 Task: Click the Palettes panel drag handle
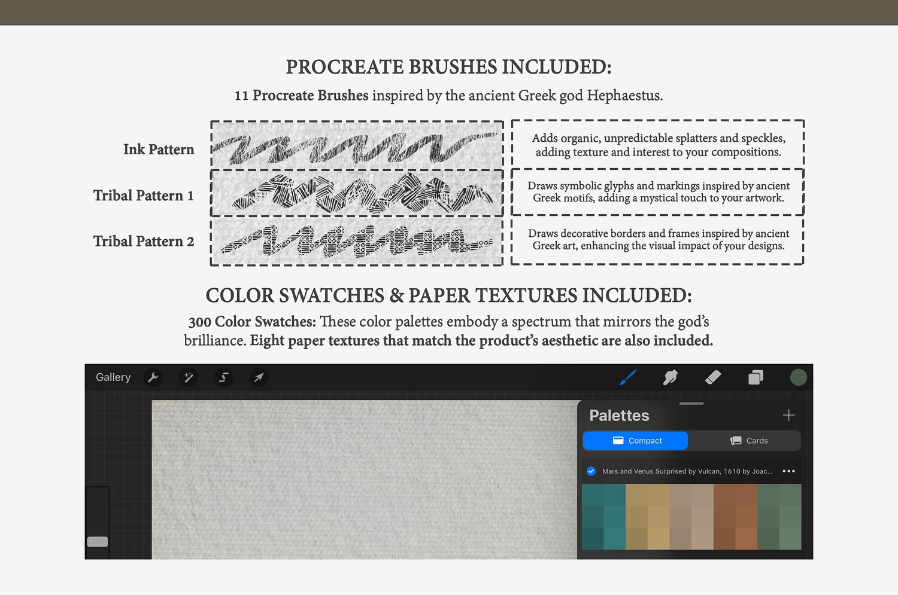(691, 404)
